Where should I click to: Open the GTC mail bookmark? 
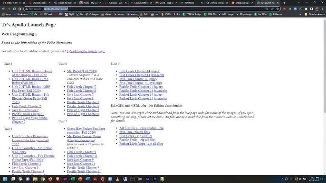[x=46, y=14]
